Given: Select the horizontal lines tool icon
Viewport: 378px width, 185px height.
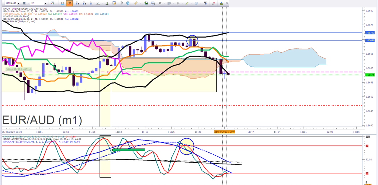Looking at the screenshot, I should (169, 3).
